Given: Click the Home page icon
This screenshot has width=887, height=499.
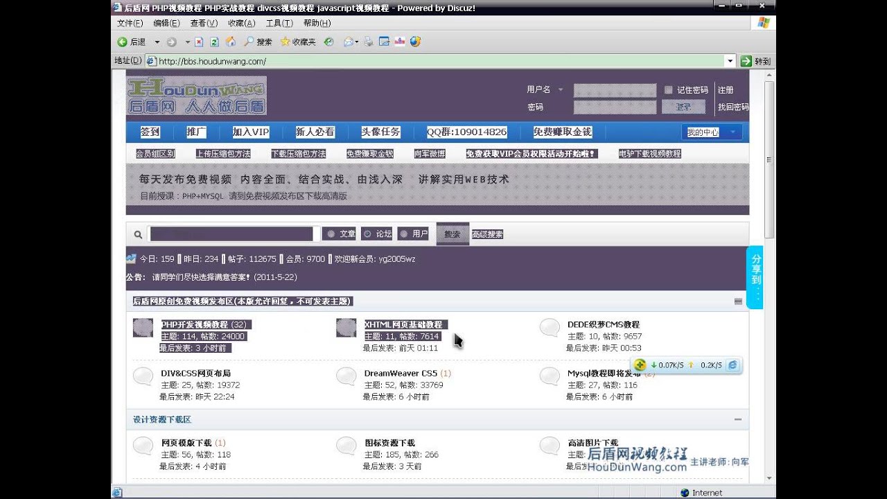Looking at the screenshot, I should coord(231,42).
